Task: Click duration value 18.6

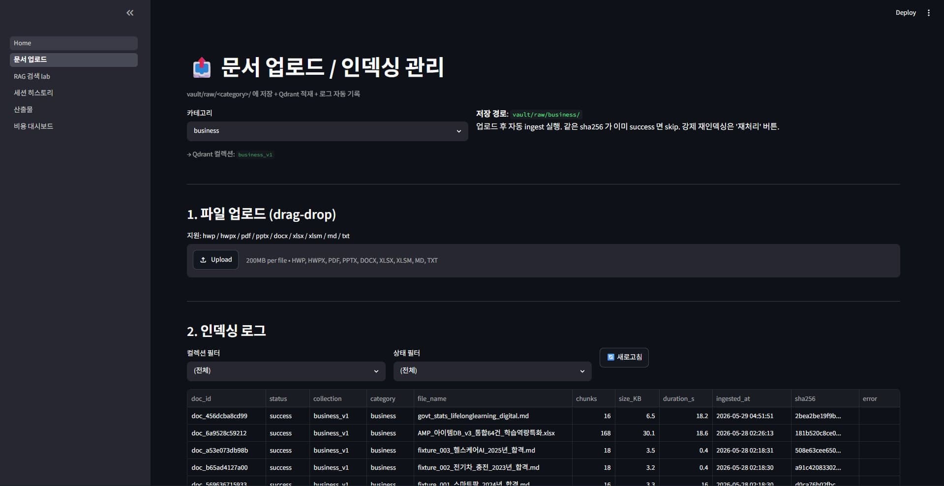Action: pos(686,433)
